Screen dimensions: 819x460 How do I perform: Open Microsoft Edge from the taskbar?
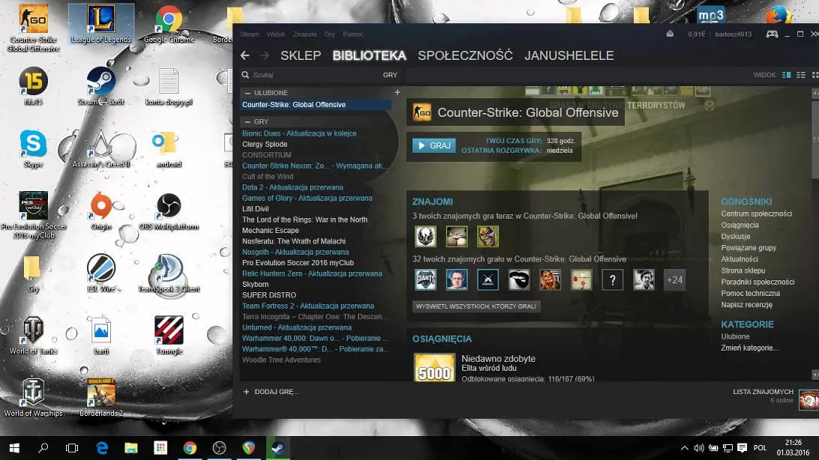tap(102, 448)
